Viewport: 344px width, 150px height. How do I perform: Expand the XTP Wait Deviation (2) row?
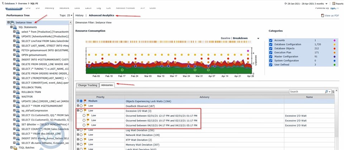(x=78, y=140)
